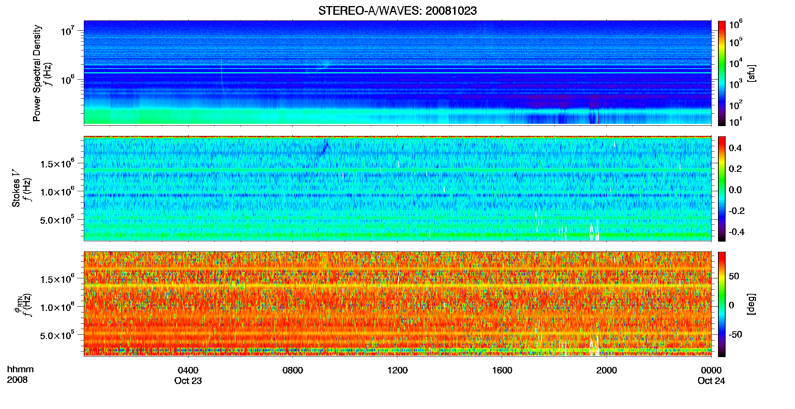Click the 5.0×10^5 tick on the φ RTN panel

click(57, 335)
